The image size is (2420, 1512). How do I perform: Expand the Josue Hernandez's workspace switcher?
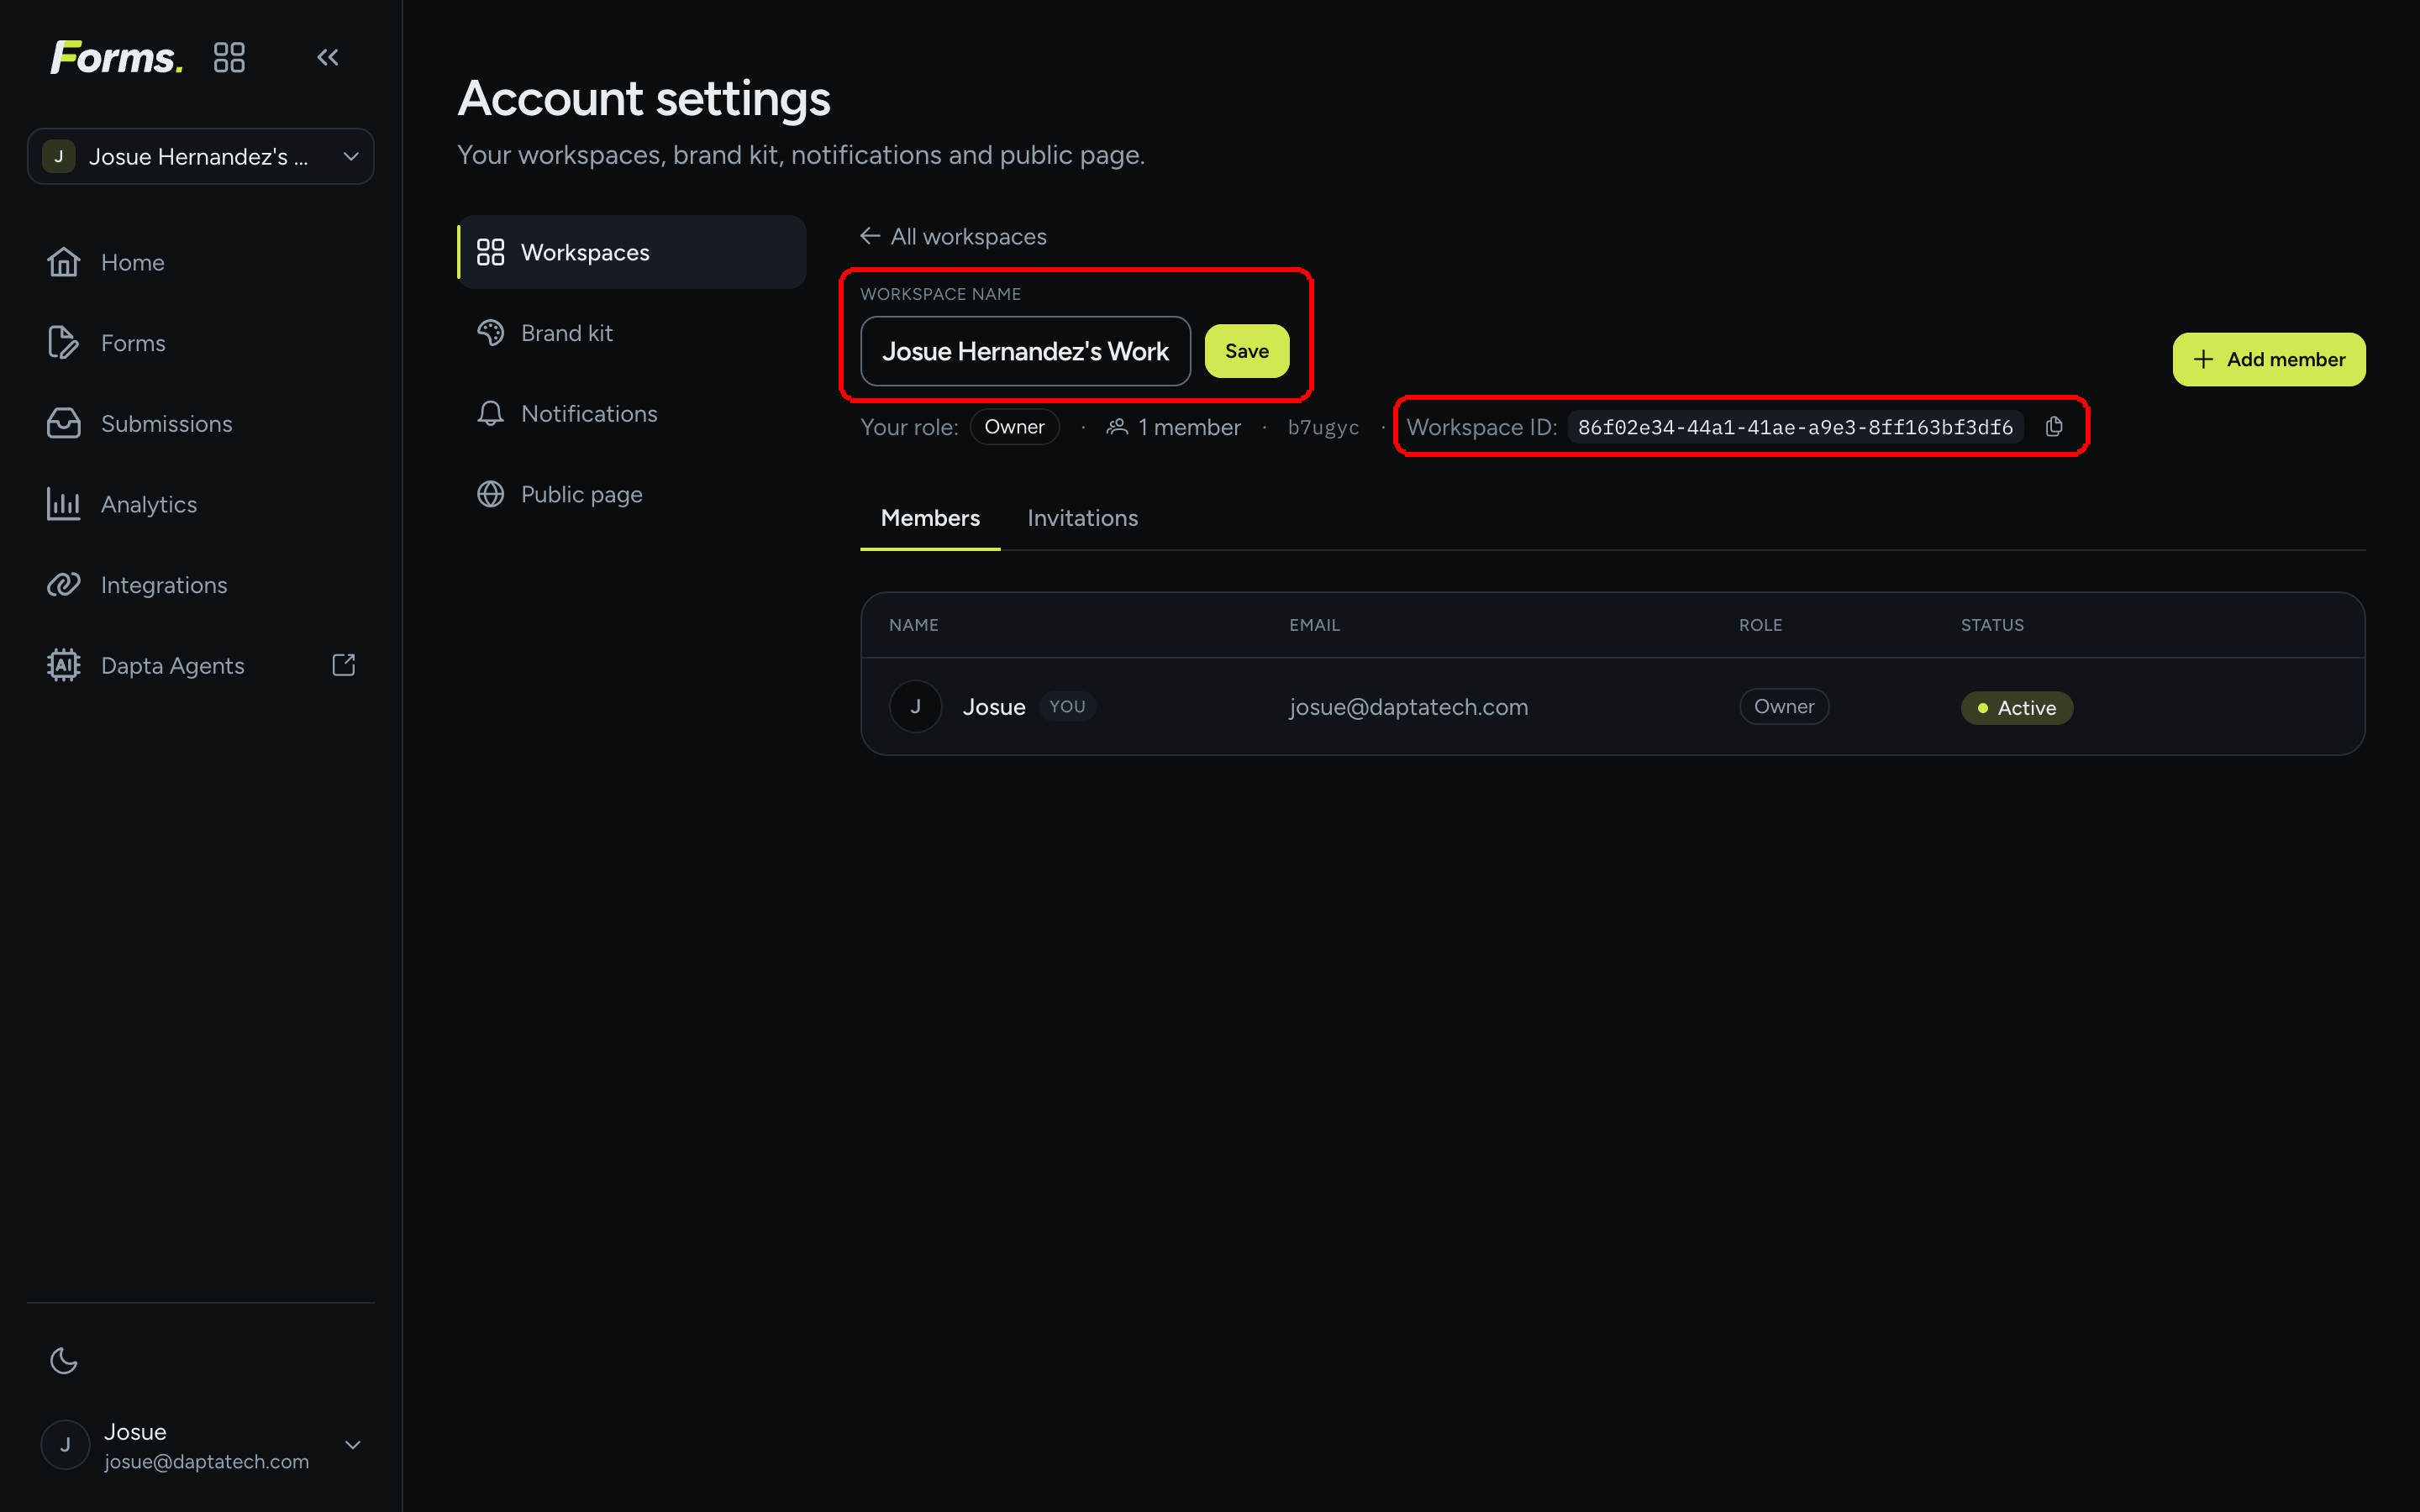(x=200, y=156)
